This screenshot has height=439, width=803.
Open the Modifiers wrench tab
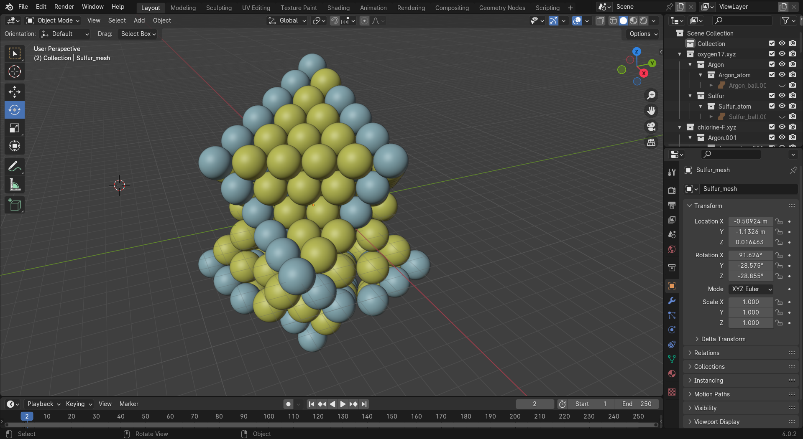coord(672,301)
